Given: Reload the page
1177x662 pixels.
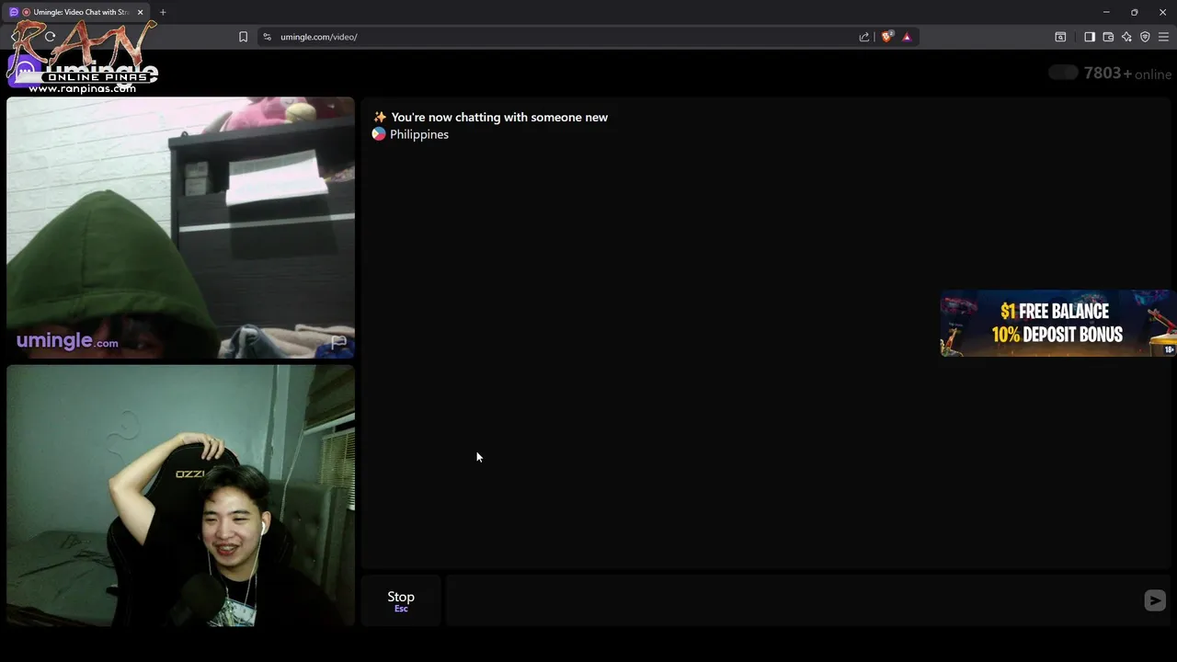Looking at the screenshot, I should click(50, 37).
